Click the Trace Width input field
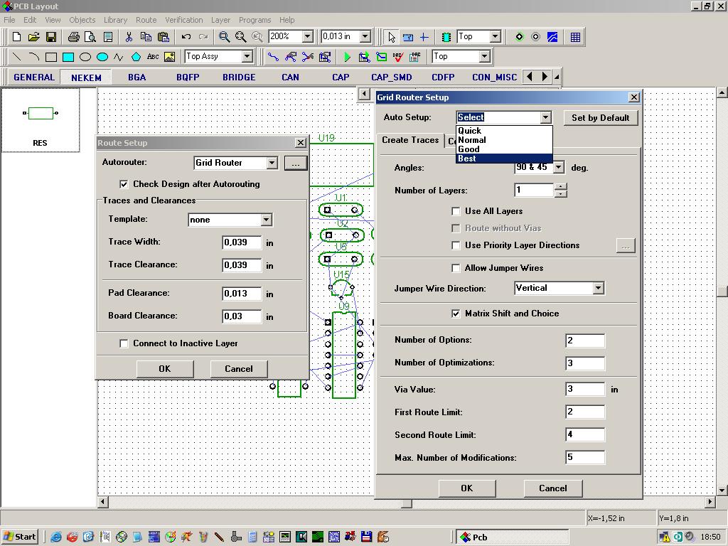 pyautogui.click(x=242, y=242)
